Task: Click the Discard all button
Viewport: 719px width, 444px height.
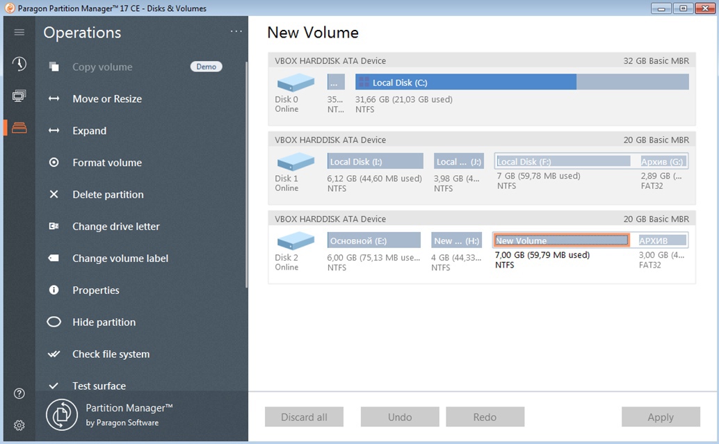Action: click(x=304, y=417)
